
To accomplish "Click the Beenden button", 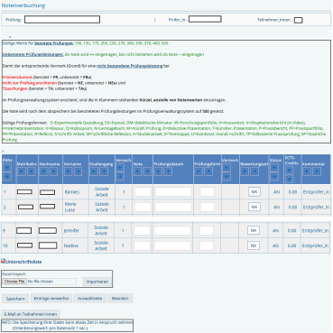I will pyautogui.click(x=120, y=299).
